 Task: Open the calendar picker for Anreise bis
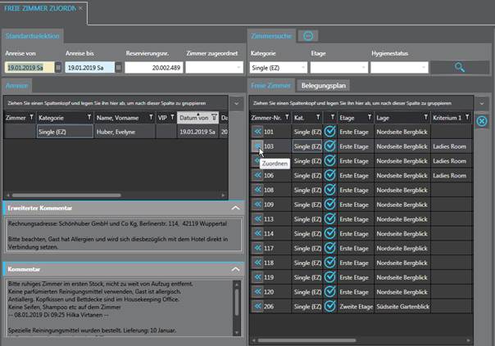point(119,68)
